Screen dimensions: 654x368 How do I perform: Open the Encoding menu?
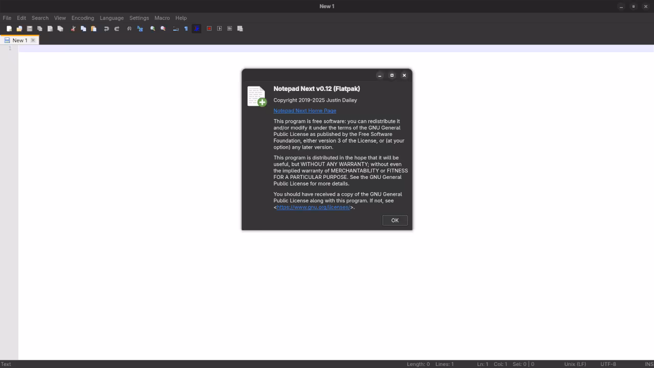83,18
